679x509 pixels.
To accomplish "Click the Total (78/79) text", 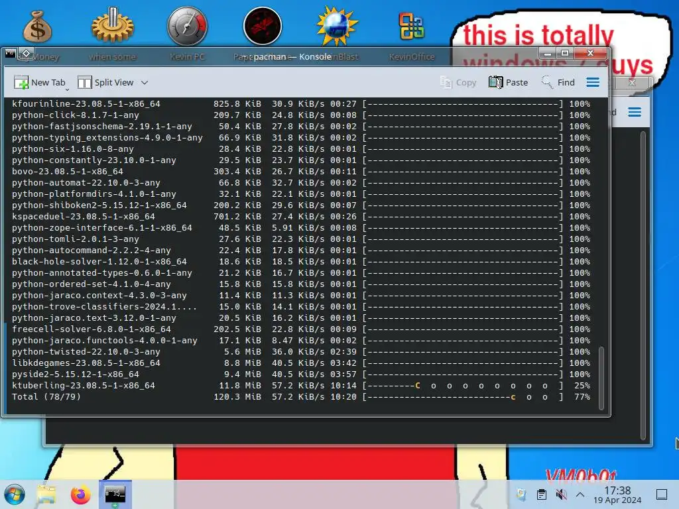I will [46, 396].
